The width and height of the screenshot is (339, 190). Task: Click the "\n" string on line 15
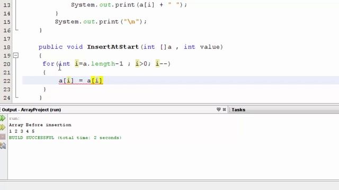pos(131,22)
